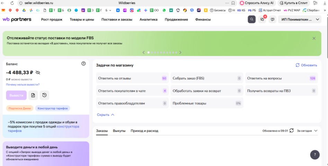Screen dimensions: 328x166
Task: Expand the ИП Пониматкин account dropdown
Action: point(300,19)
